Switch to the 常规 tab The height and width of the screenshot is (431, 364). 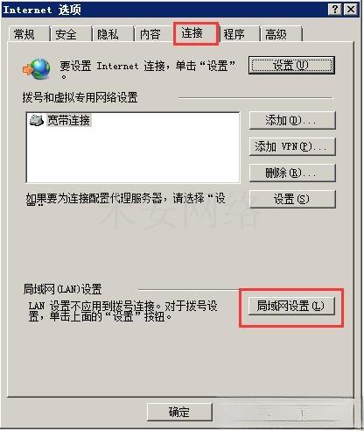point(28,34)
